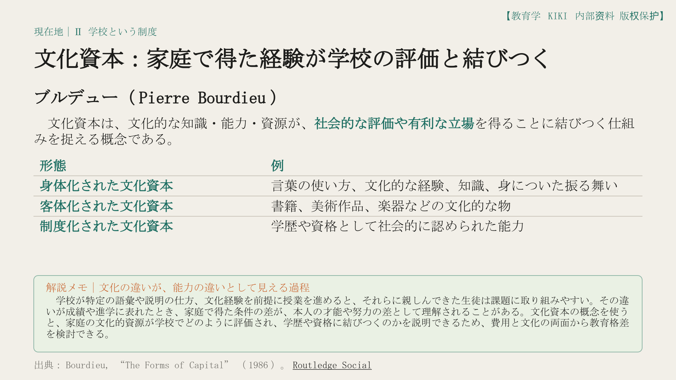Screen dimensions: 676x380
Task: Select the ブルデュー (Pierre Bourdieu) subheading
Action: pyautogui.click(x=156, y=97)
